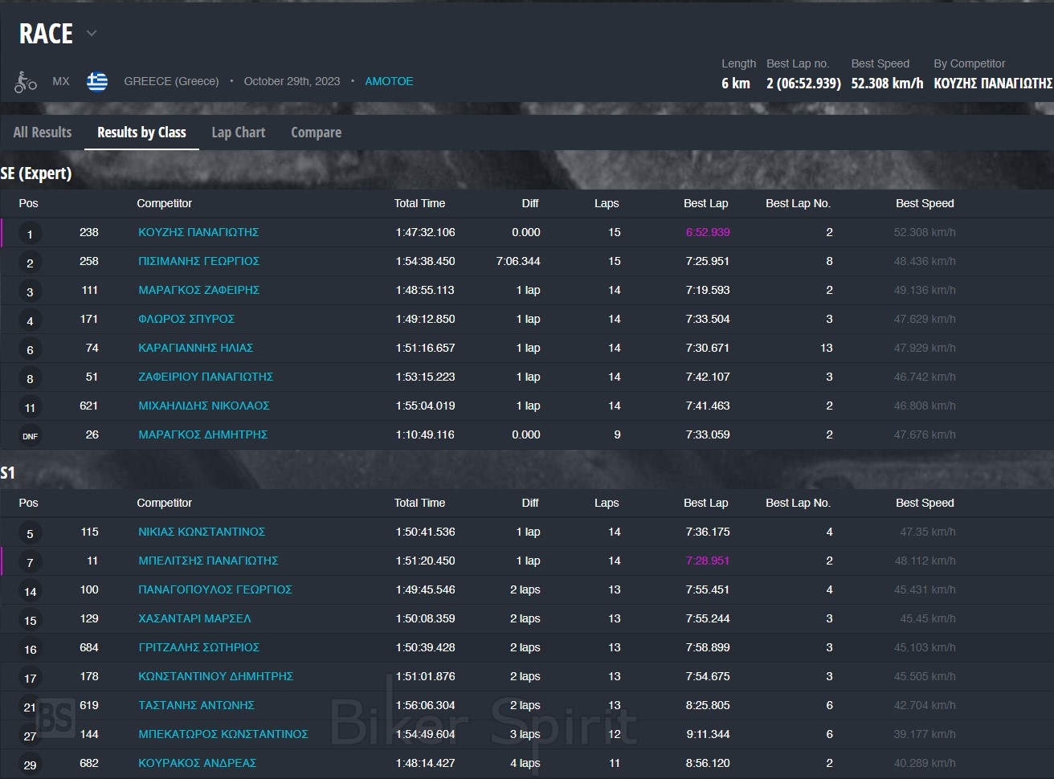Click the Greece flag icon

(x=97, y=82)
